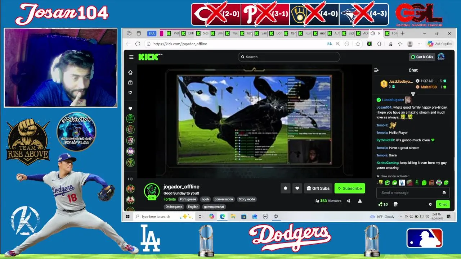Click the browser address bar URL

tap(180, 44)
